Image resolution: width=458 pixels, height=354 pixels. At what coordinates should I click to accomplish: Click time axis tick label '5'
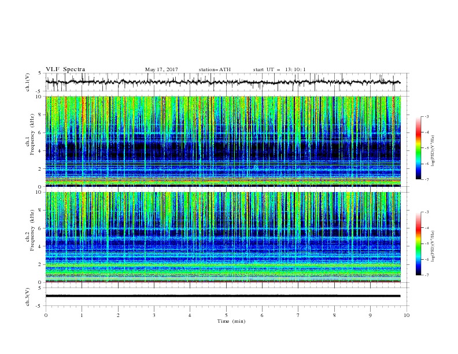[x=226, y=315]
